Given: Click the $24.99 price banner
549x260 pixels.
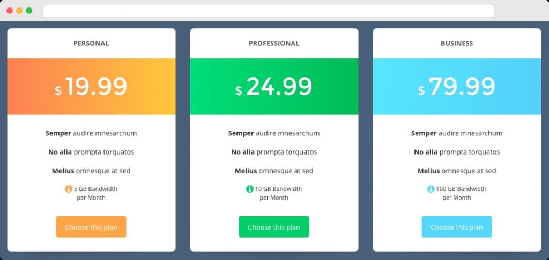Looking at the screenshot, I should coord(274,86).
